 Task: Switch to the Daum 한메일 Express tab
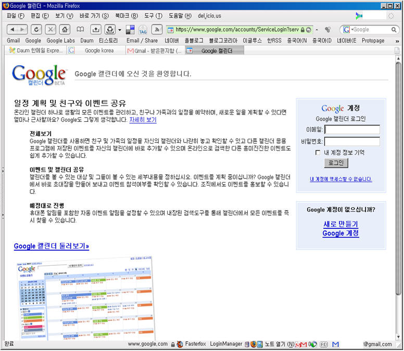click(x=36, y=50)
